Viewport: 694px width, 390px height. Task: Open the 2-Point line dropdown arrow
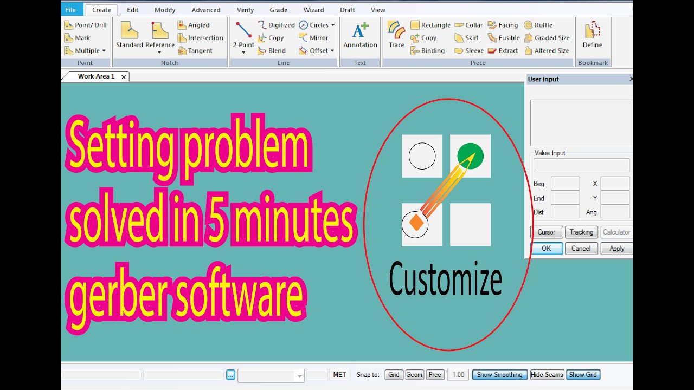[x=243, y=53]
